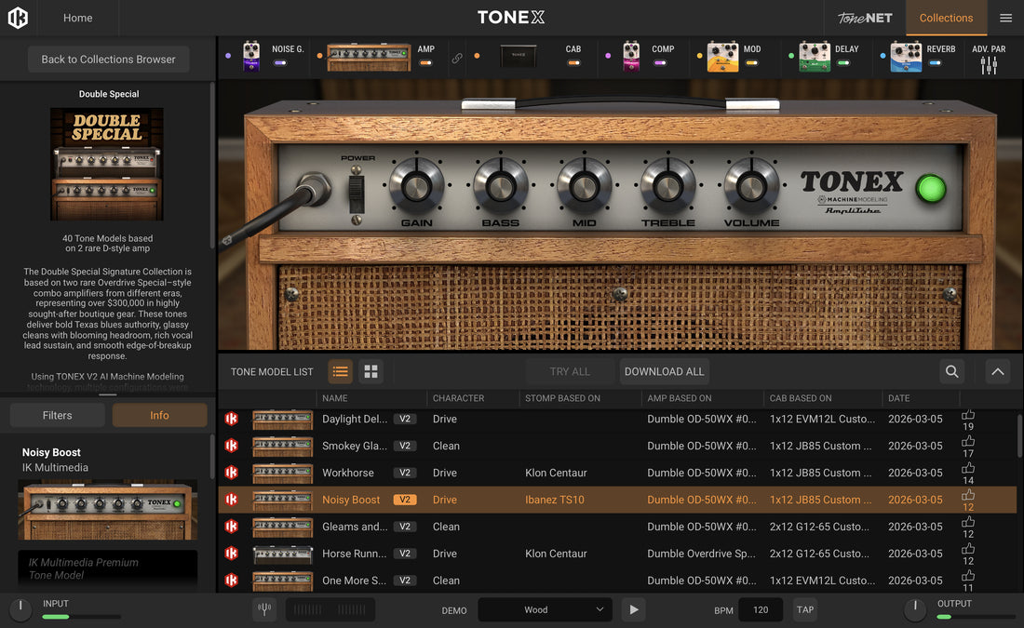Toggle Amp on/off switch

[425, 63]
